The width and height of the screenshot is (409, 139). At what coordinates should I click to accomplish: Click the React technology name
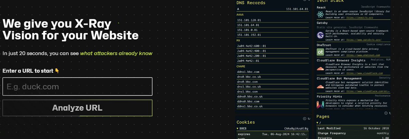pos(322,7)
